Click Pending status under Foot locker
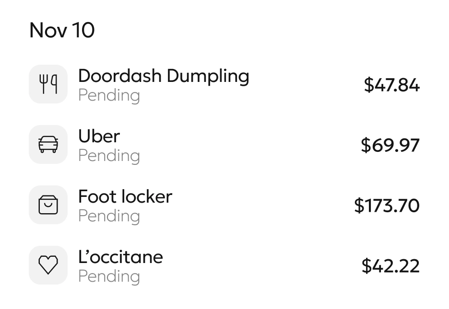The width and height of the screenshot is (449, 309). click(109, 216)
